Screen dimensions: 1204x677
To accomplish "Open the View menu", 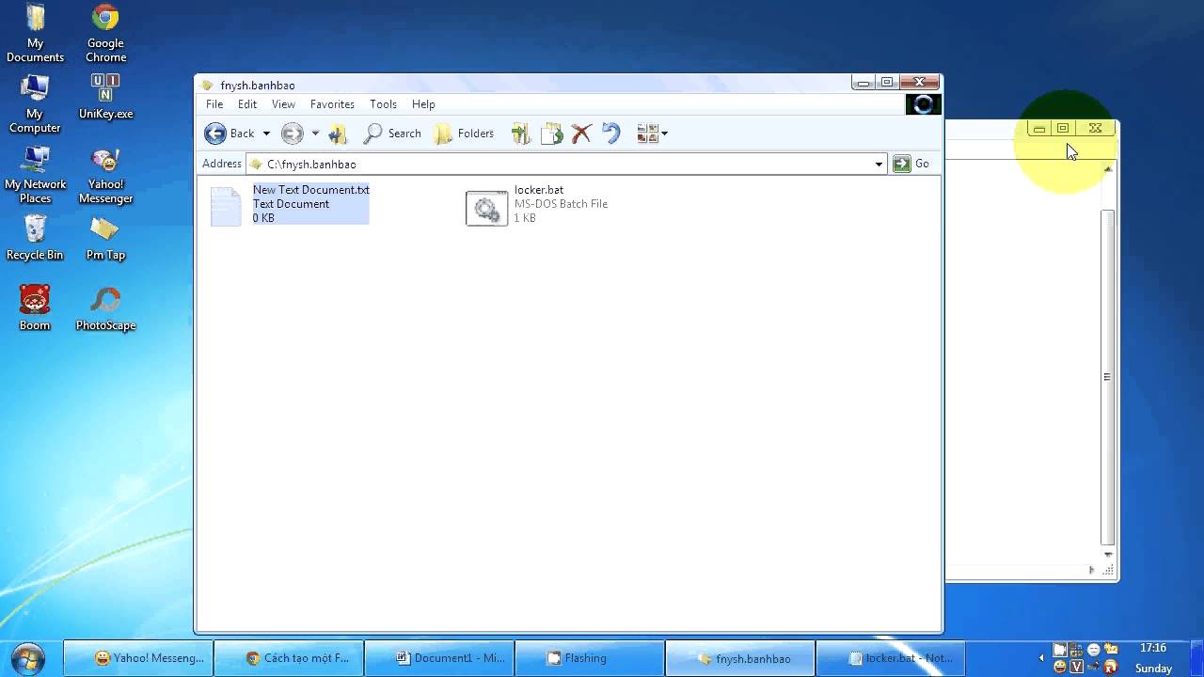I will coord(283,104).
